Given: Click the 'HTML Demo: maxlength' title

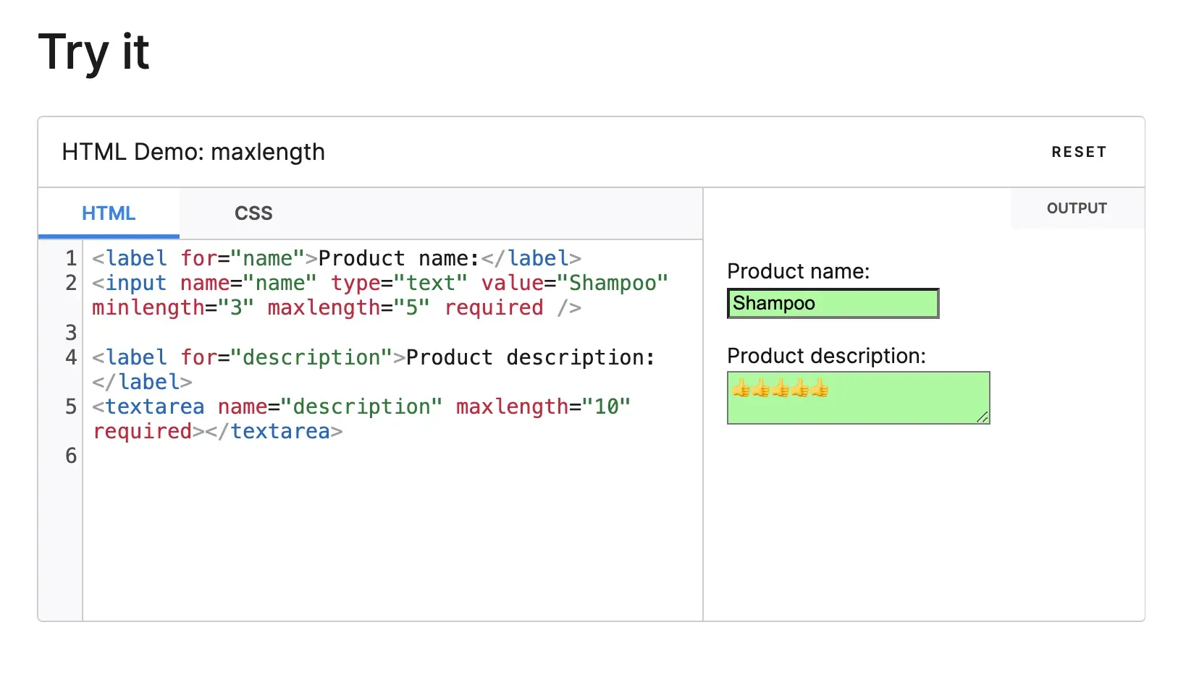Looking at the screenshot, I should [x=193, y=152].
